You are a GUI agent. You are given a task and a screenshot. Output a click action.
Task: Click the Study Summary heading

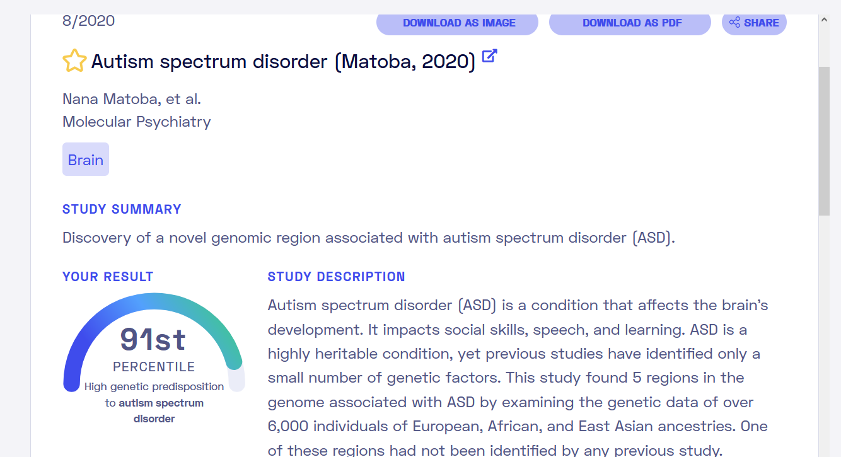tap(122, 209)
